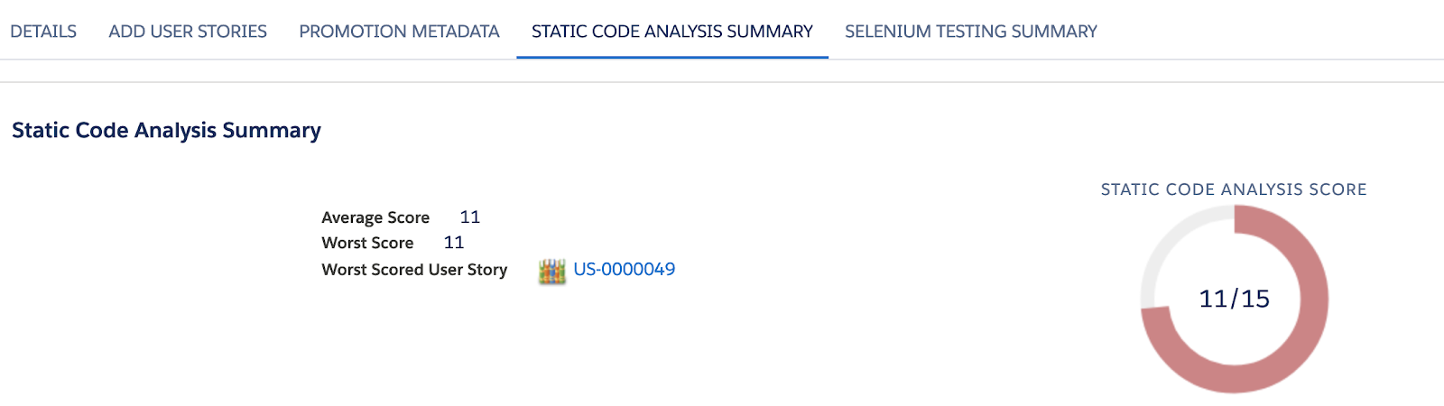Click the horizontal divider below the tab bar

(722, 82)
